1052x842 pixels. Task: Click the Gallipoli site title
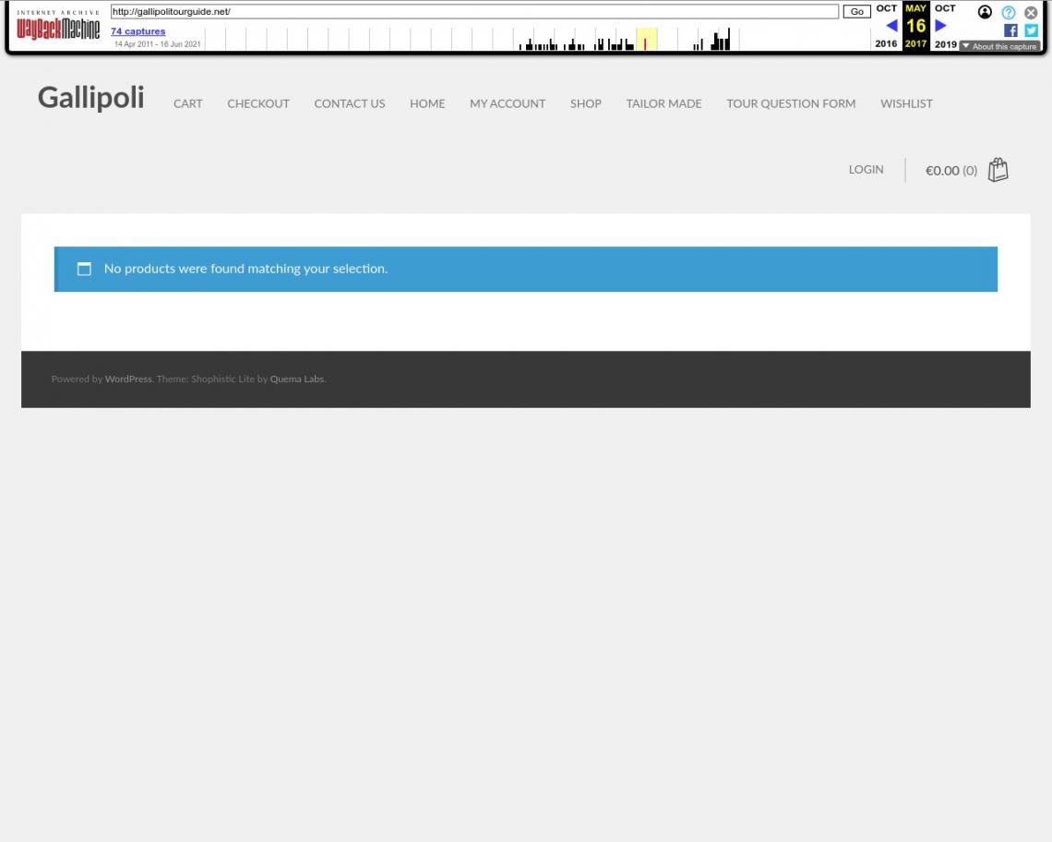pos(90,97)
